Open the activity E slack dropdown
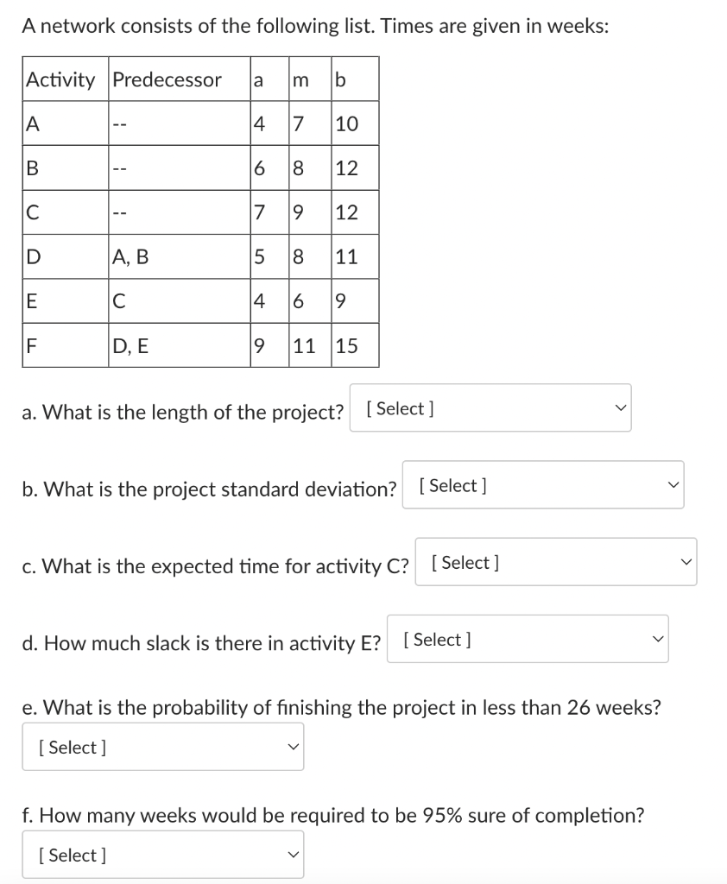 click(528, 640)
